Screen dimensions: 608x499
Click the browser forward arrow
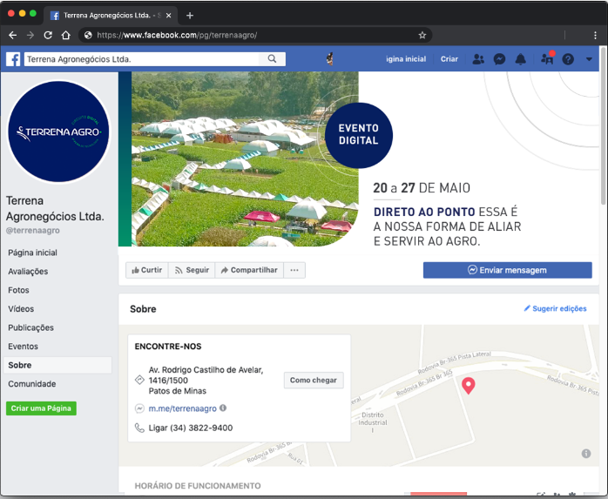click(x=30, y=36)
